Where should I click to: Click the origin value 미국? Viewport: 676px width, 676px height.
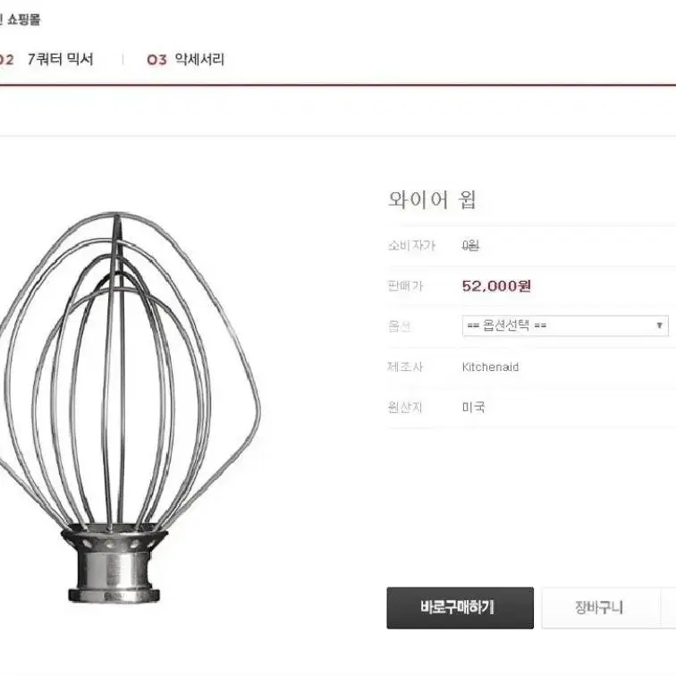pos(473,407)
